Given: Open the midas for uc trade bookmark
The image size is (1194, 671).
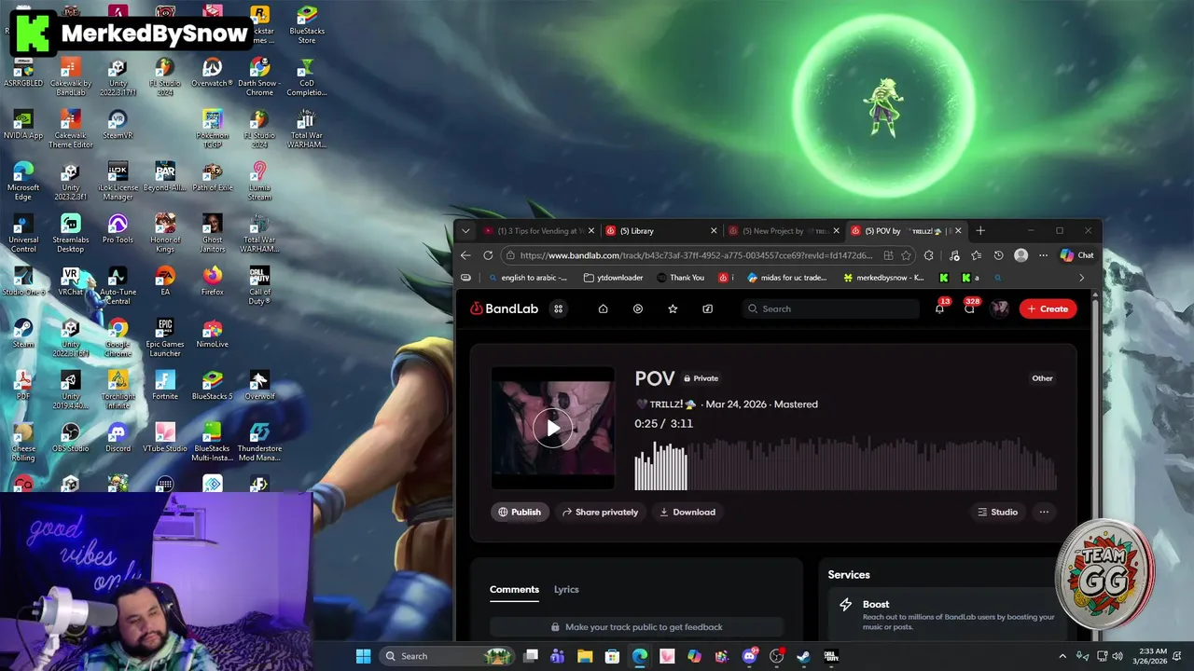Looking at the screenshot, I should [x=786, y=278].
